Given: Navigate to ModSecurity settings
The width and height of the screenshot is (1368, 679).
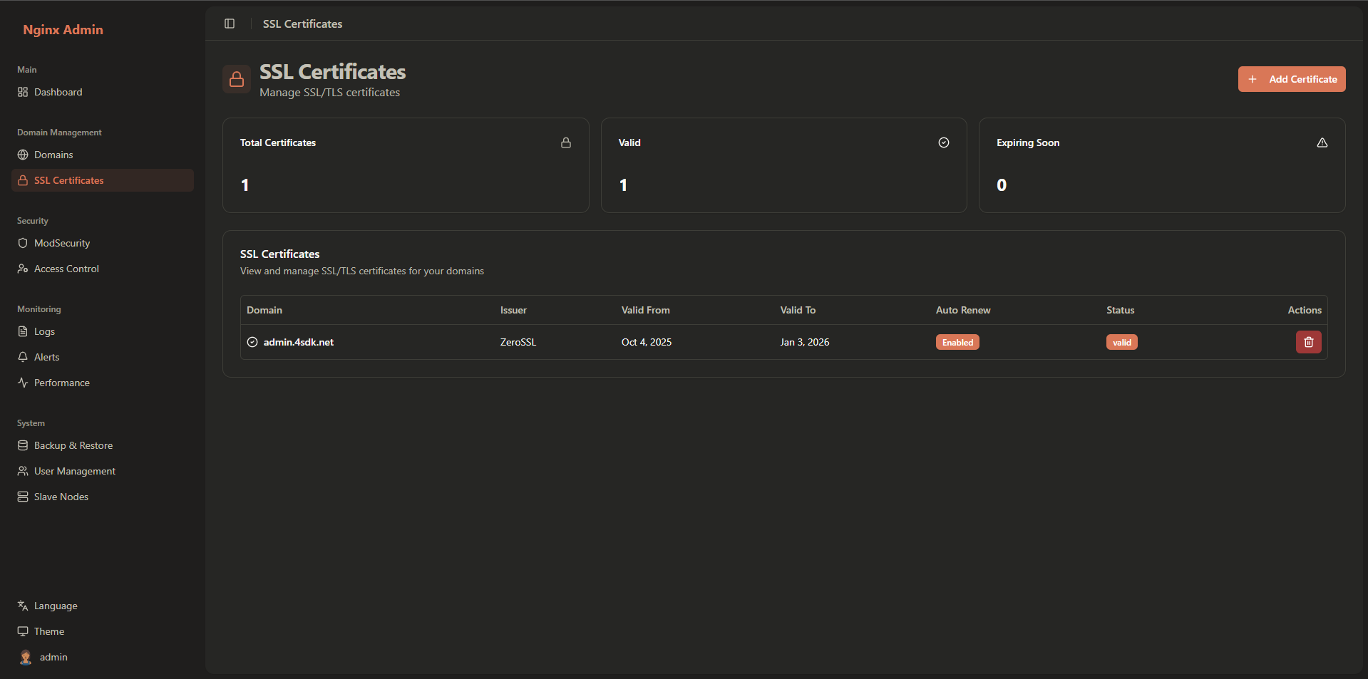Looking at the screenshot, I should [62, 243].
